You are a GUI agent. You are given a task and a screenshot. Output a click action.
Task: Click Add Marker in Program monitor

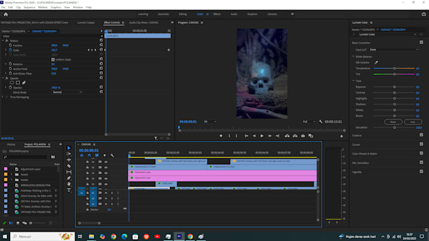click(221, 136)
